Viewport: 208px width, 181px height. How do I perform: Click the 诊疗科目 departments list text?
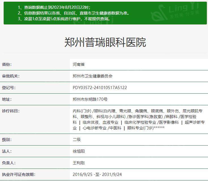click(x=139, y=119)
